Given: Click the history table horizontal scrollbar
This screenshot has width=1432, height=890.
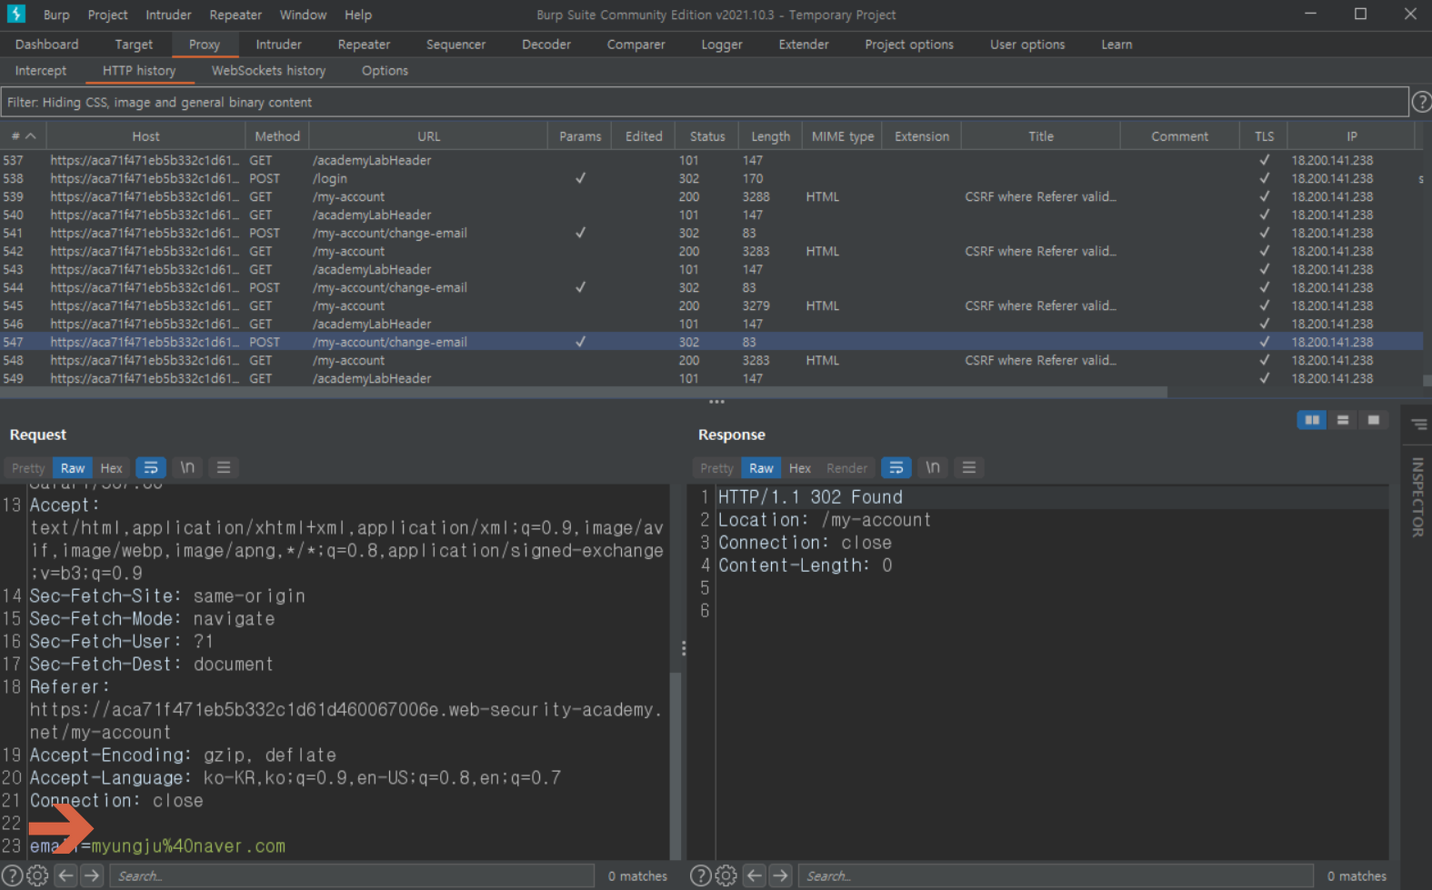Looking at the screenshot, I should click(x=584, y=393).
